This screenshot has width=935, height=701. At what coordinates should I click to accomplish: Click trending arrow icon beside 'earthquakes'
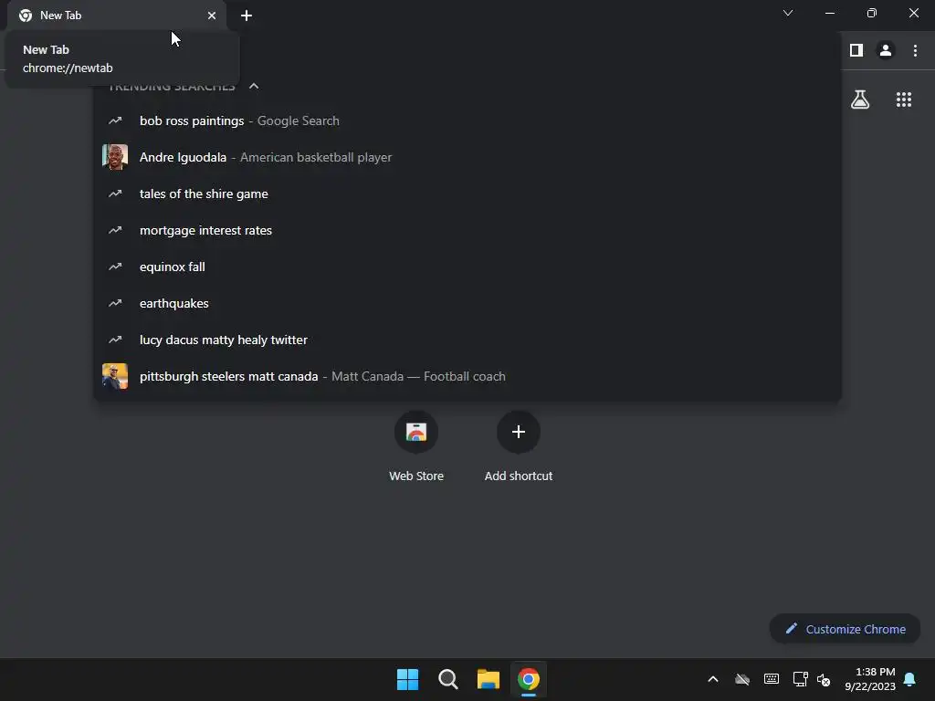115,303
